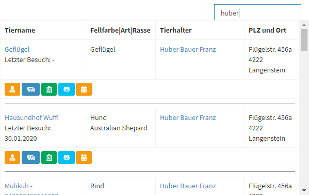Click the blue cow icon for Geflügel

31,89
